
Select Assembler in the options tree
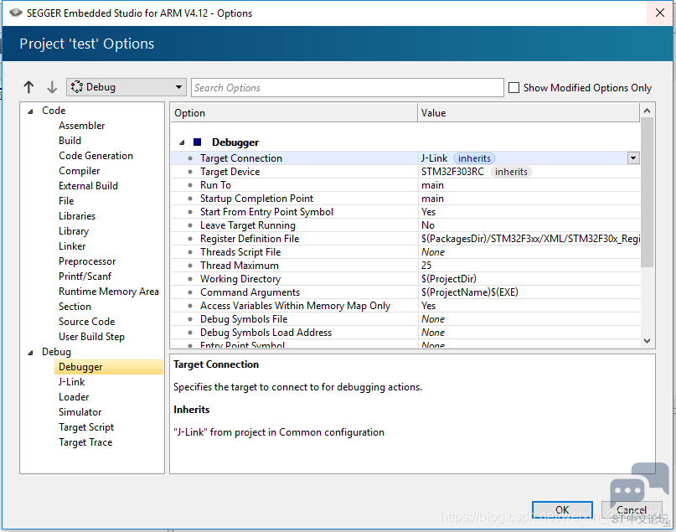coord(81,126)
